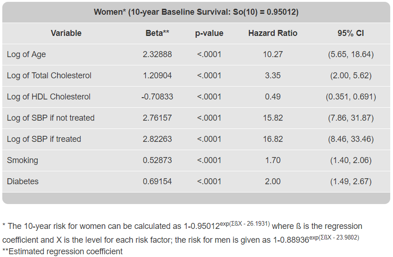
Task: Select the Log of Age row label
Action: tap(26, 54)
